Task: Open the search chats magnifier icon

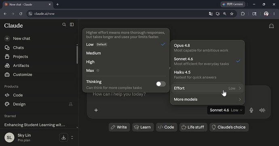Action: (x=64, y=25)
